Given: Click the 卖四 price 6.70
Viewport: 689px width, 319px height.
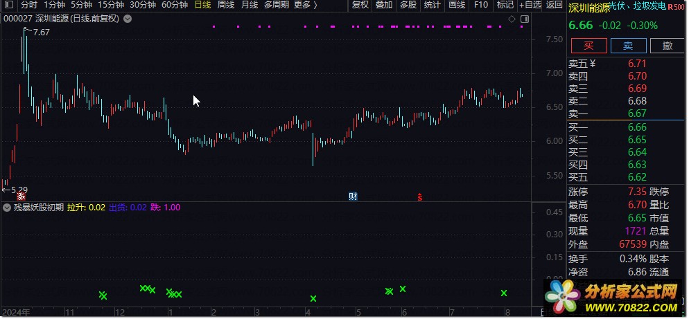Looking at the screenshot, I should tap(637, 76).
